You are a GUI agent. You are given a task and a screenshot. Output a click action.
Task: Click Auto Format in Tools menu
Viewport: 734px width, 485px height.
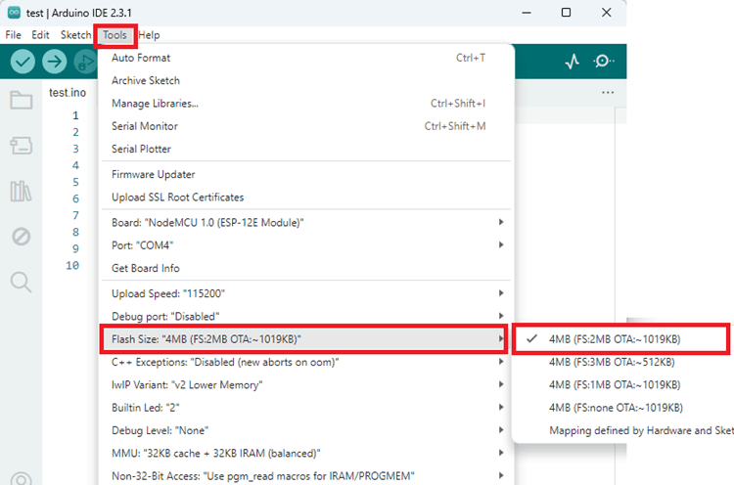(x=141, y=58)
